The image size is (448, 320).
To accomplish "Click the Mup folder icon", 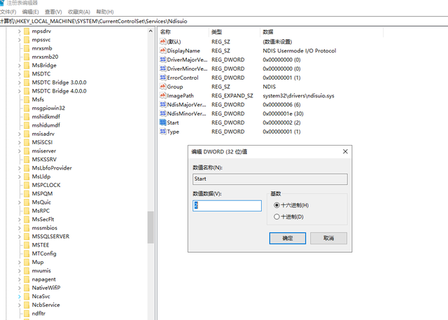I will tap(27, 263).
